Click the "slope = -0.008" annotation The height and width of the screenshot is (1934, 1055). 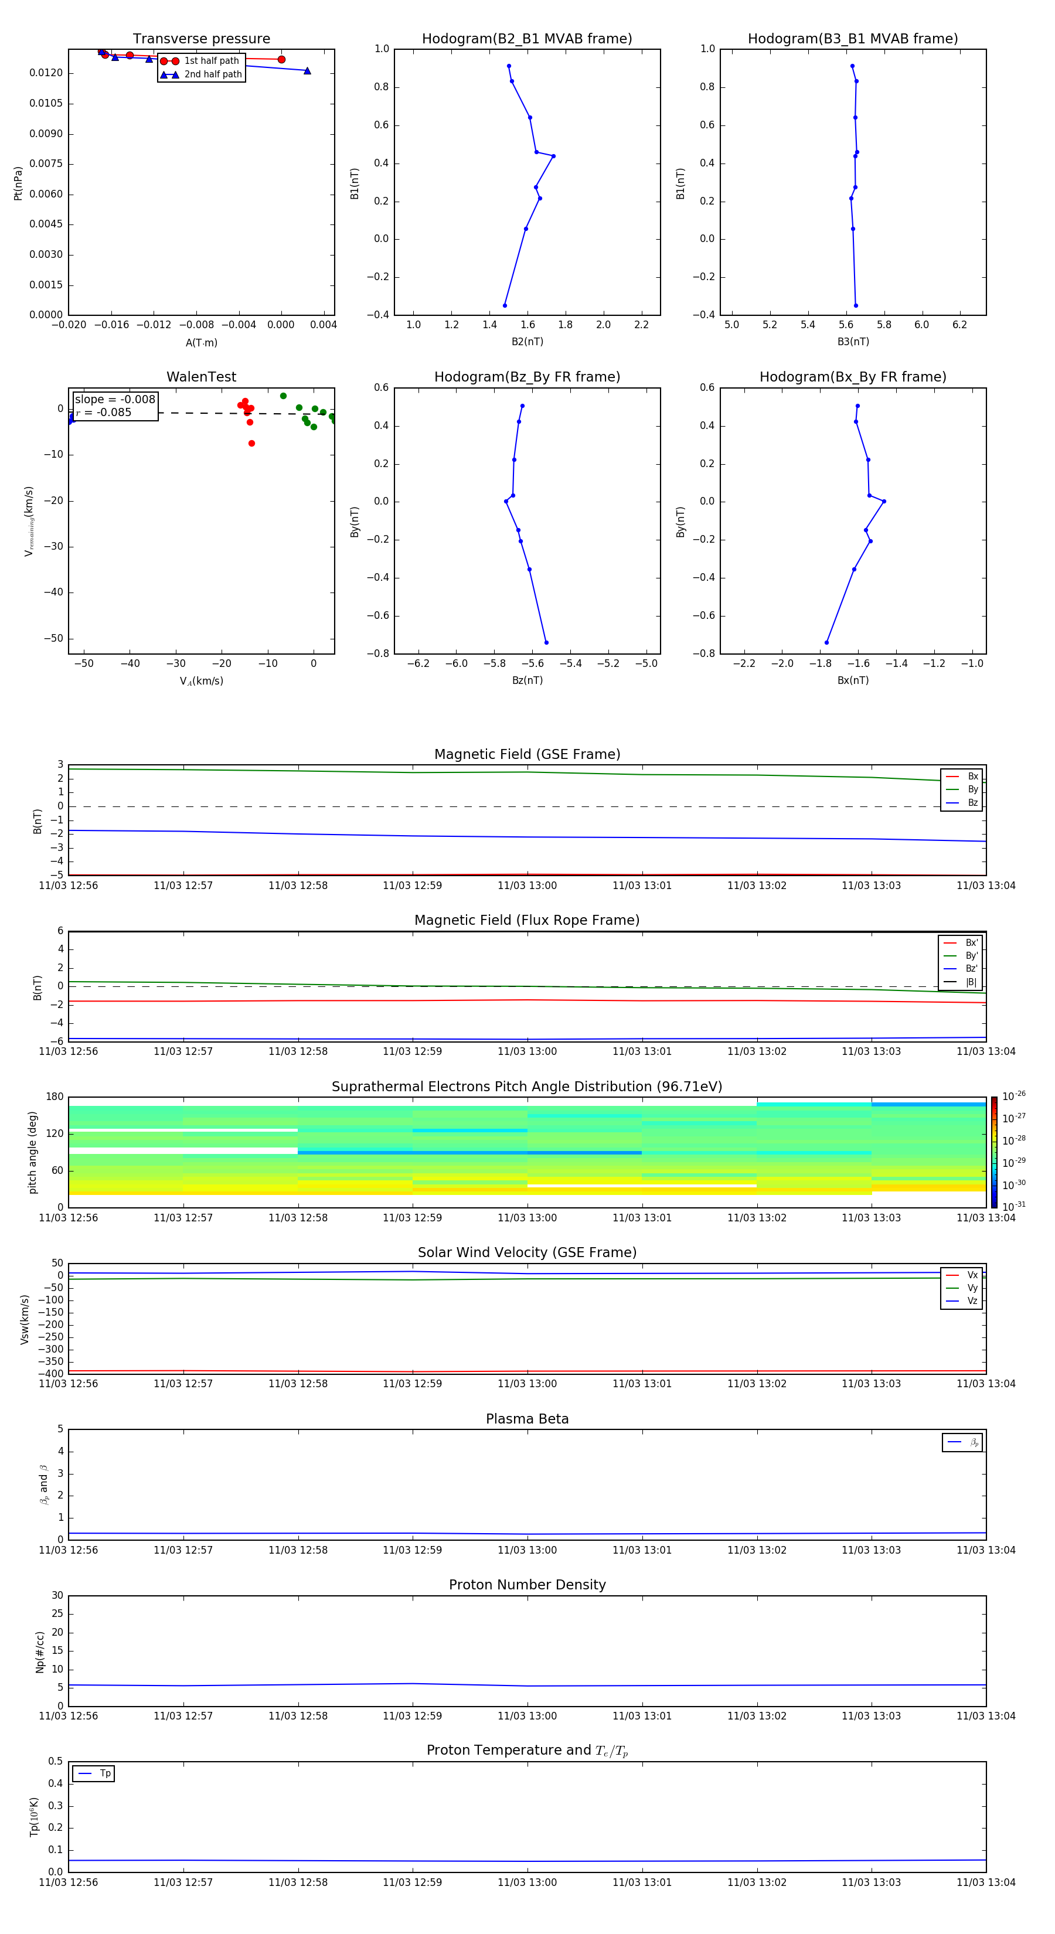[115, 400]
